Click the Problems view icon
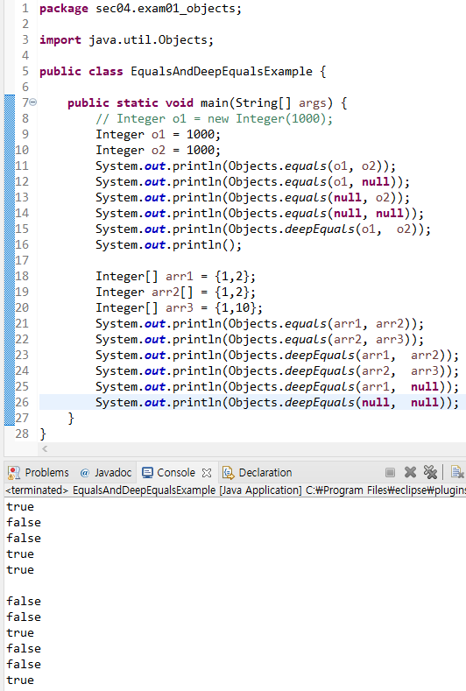Image resolution: width=466 pixels, height=691 pixels. (x=14, y=473)
